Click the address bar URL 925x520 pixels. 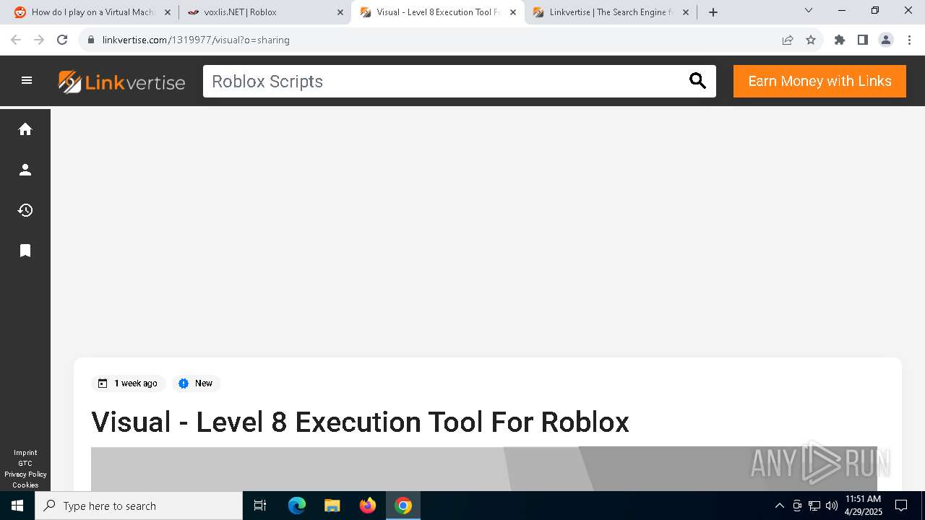tap(196, 40)
